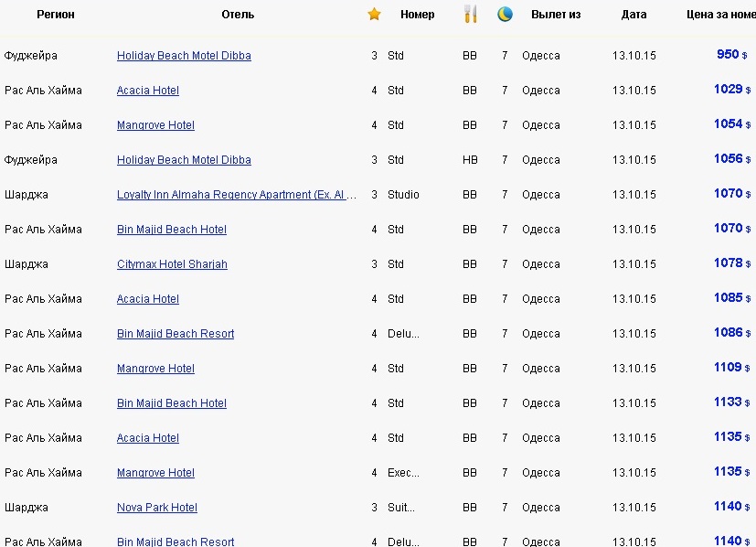Open the Acacia Hotel 1029 $ link
Screen dimensions: 756x547
pos(147,91)
